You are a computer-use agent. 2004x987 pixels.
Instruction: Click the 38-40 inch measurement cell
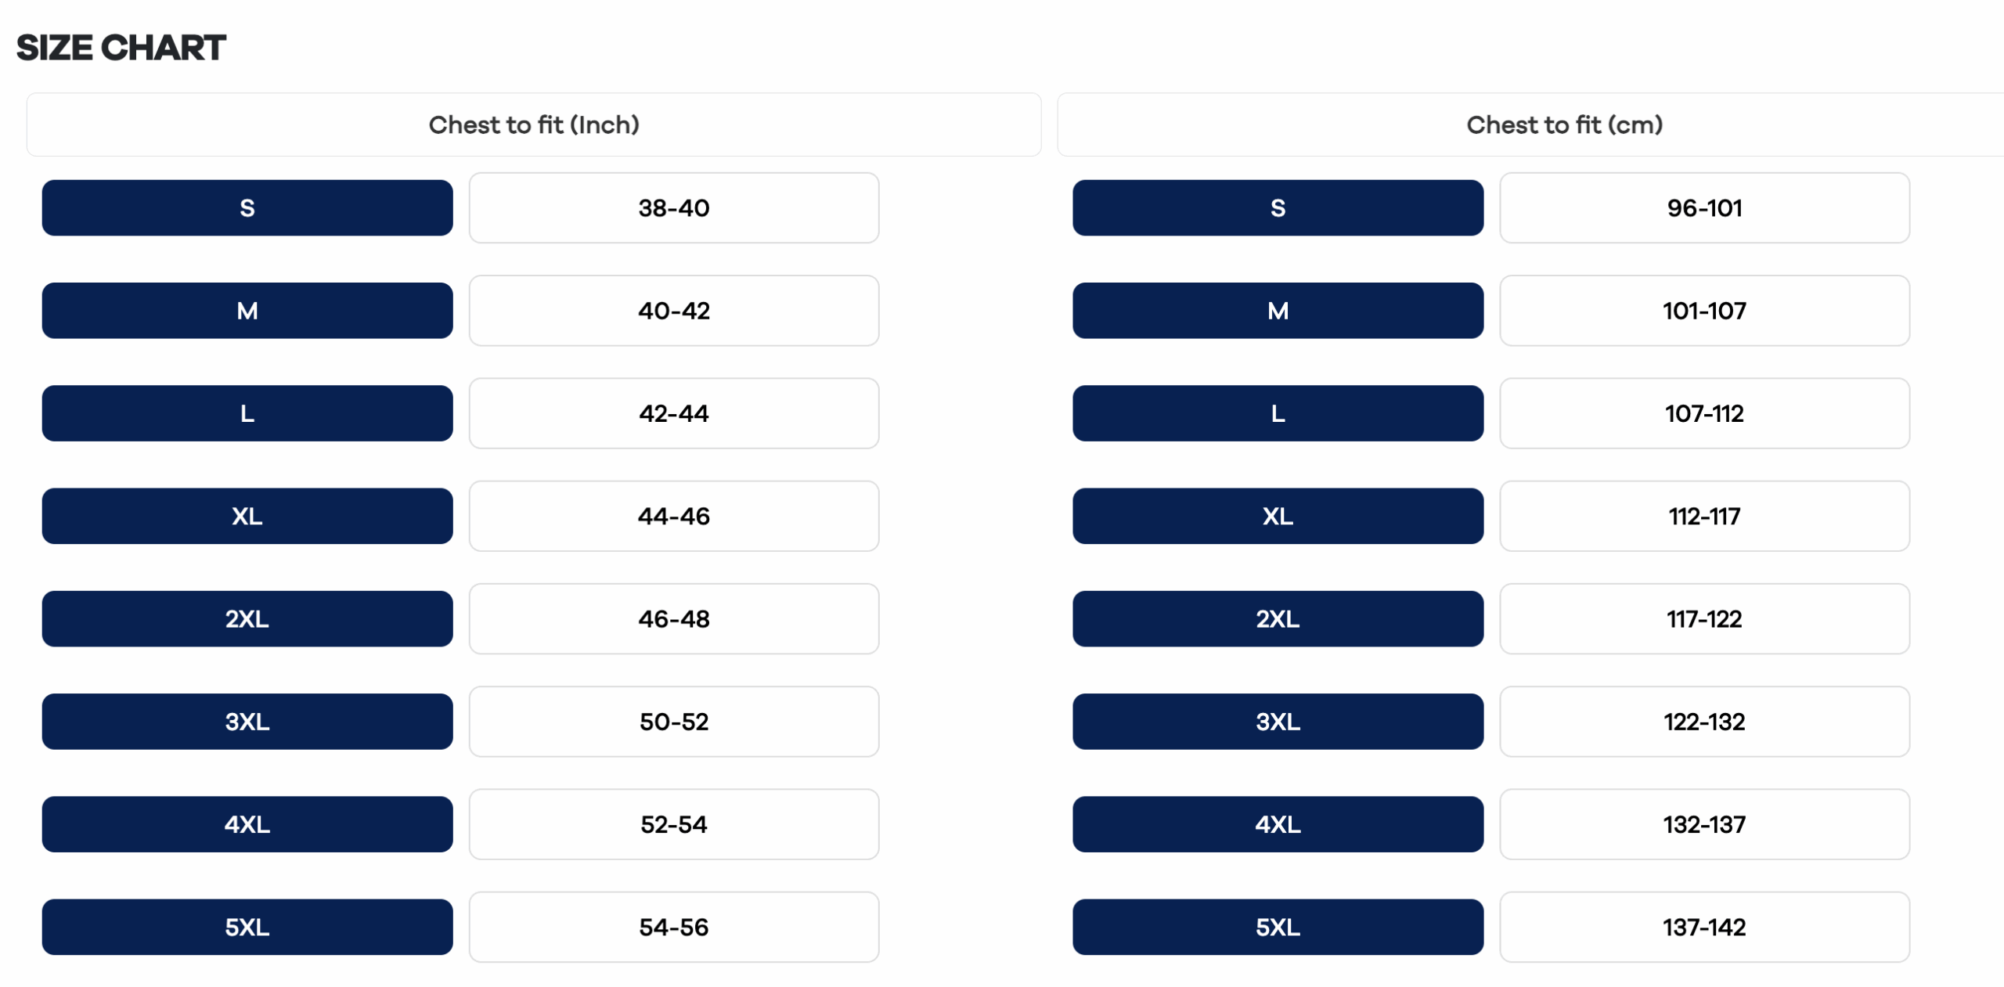pyautogui.click(x=674, y=208)
